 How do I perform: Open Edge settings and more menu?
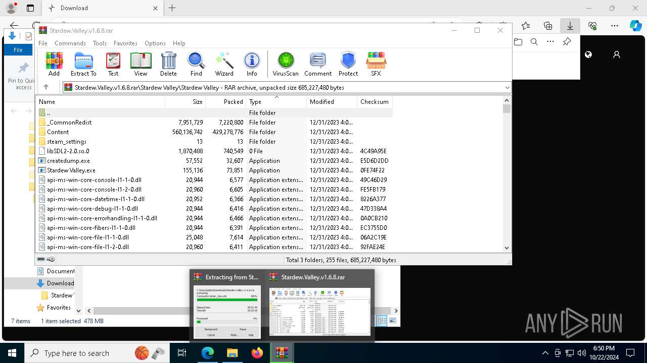tap(615, 26)
